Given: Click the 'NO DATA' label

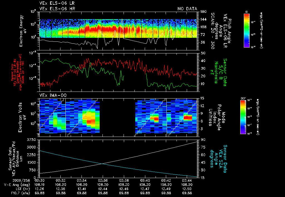Looking at the screenshot, I should [187, 9].
